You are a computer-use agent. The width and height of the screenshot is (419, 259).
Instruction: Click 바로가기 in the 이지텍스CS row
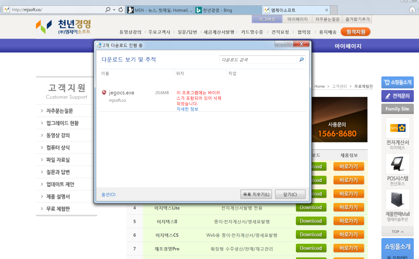pos(349,235)
